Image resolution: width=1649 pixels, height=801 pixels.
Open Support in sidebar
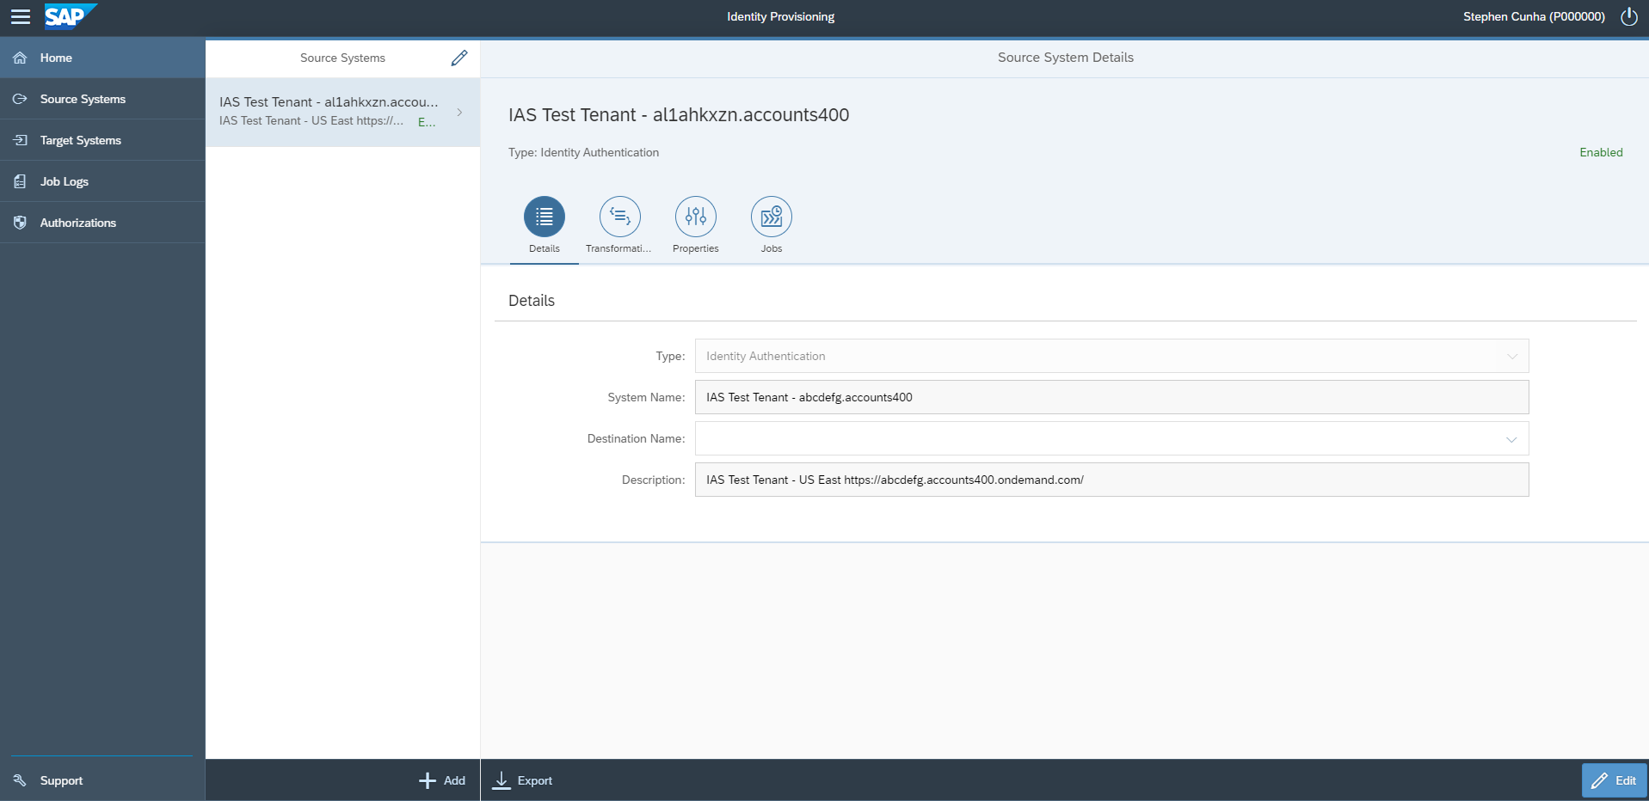tap(102, 780)
